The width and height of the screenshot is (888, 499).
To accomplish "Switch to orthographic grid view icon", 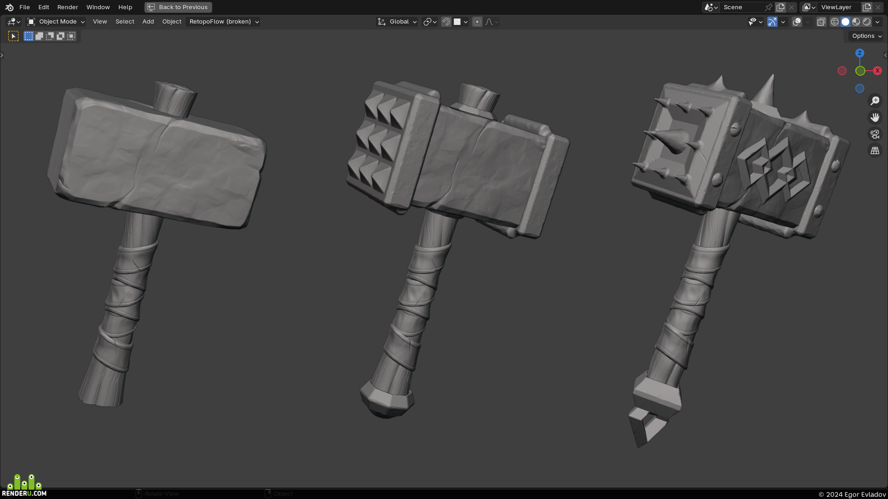I will coord(875,151).
